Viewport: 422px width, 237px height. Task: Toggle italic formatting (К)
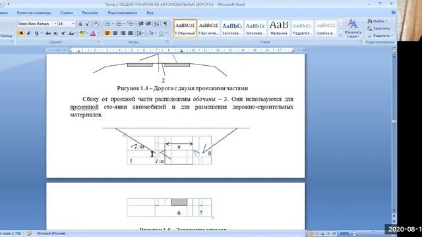[x=29, y=34]
